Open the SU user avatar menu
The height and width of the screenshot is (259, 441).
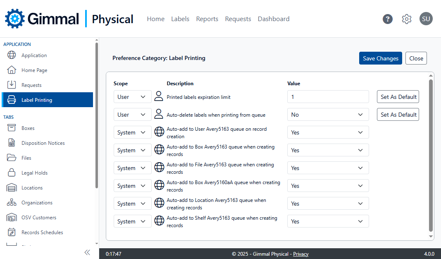click(426, 19)
